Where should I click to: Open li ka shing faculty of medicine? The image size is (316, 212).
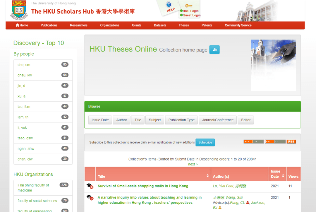click(x=43, y=188)
